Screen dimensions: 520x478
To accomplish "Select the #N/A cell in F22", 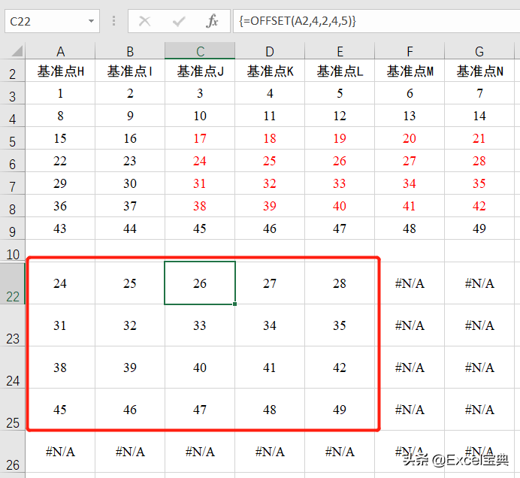I will (410, 283).
